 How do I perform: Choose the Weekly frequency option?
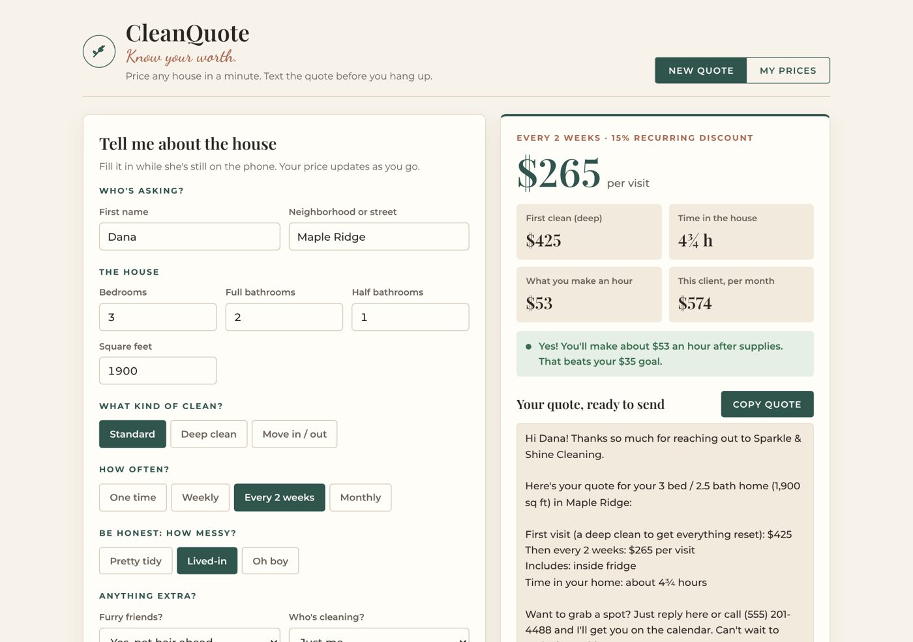pos(200,497)
